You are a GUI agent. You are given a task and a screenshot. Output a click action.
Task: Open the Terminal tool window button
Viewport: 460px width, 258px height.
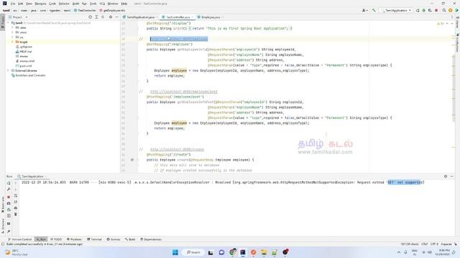coord(94,239)
